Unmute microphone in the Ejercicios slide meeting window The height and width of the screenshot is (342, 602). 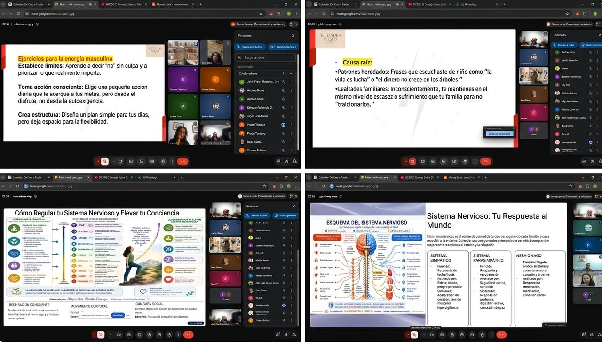pos(105,161)
